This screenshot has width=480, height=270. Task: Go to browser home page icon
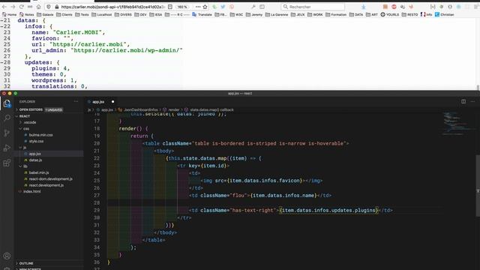click(x=38, y=7)
